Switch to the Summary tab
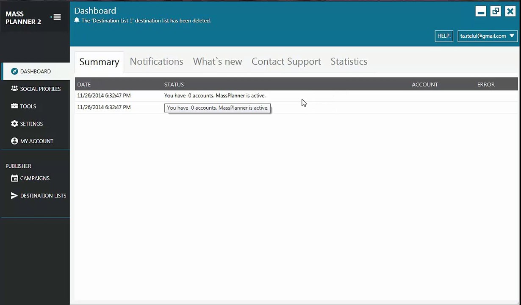This screenshot has width=521, height=305. [99, 62]
